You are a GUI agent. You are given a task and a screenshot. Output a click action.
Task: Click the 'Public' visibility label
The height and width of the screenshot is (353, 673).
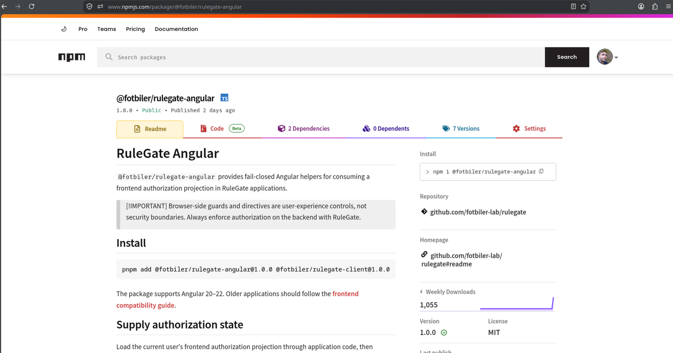[152, 110]
